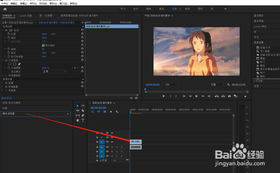Click export icon in effect controls
Viewport: 280px width, 173px height.
coord(136,98)
